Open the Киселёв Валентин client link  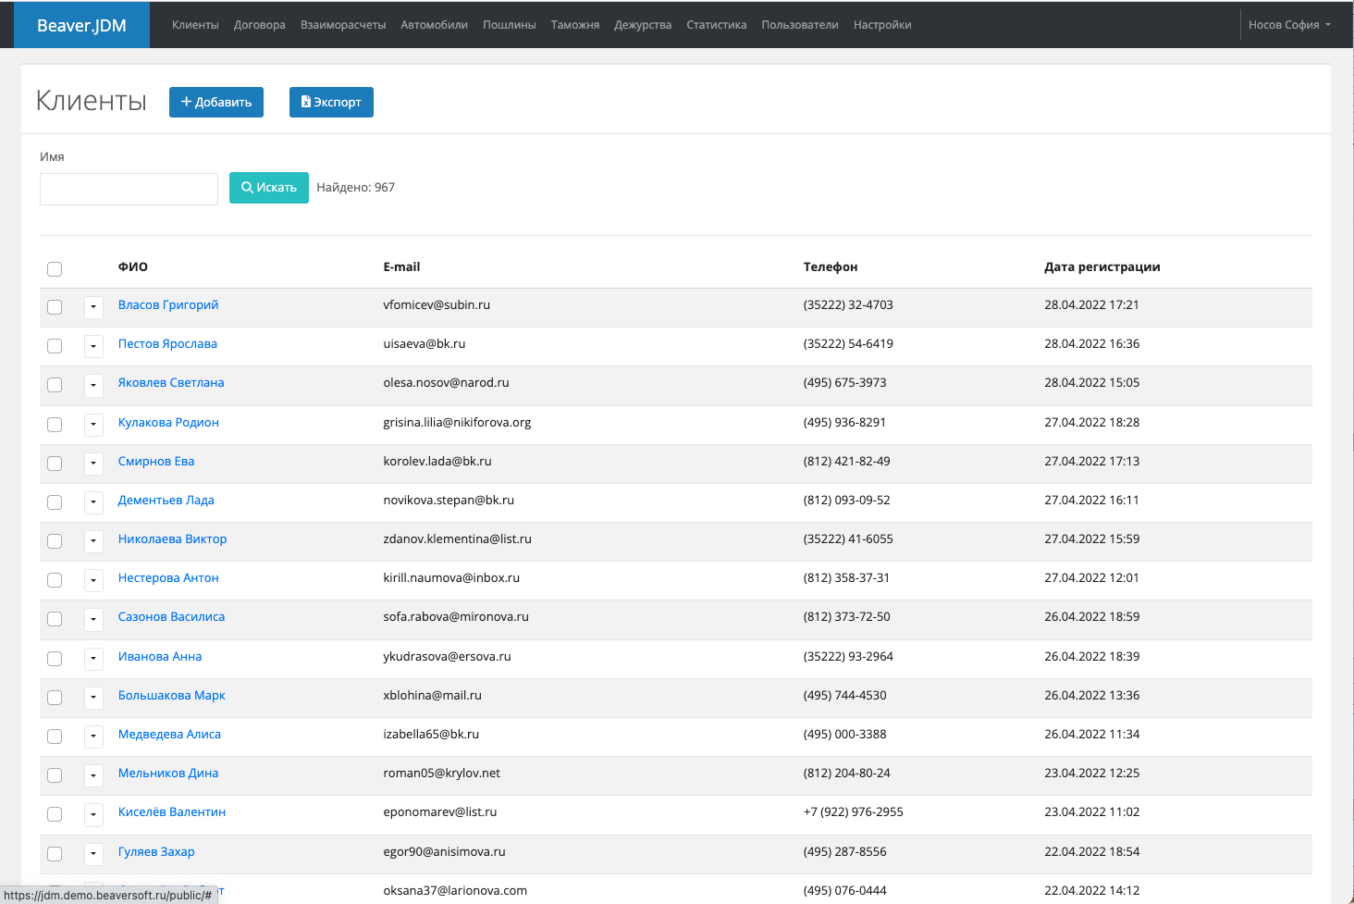172,811
